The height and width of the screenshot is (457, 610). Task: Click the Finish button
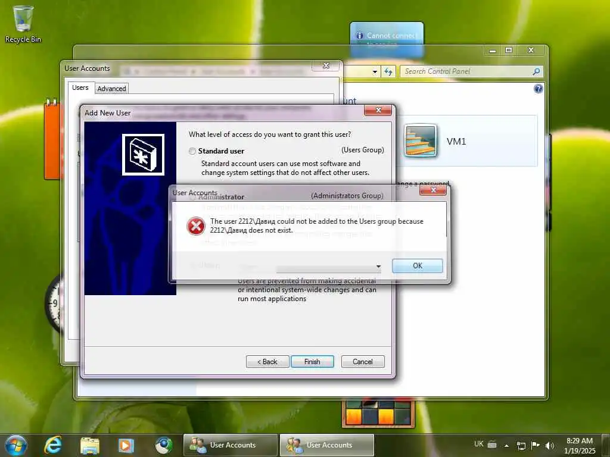(312, 361)
